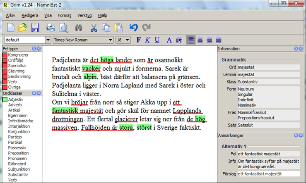Open a file with the folder icon

23,27
